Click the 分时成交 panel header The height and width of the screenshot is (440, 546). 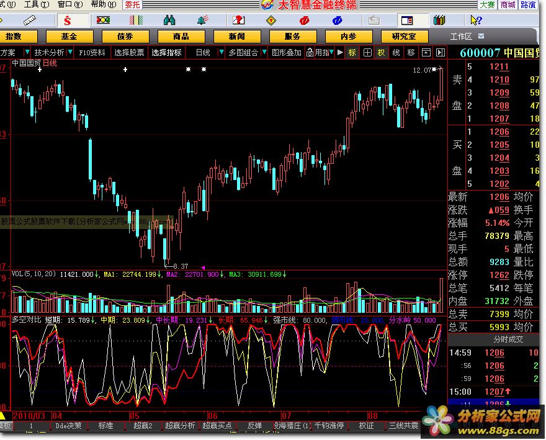pos(508,339)
